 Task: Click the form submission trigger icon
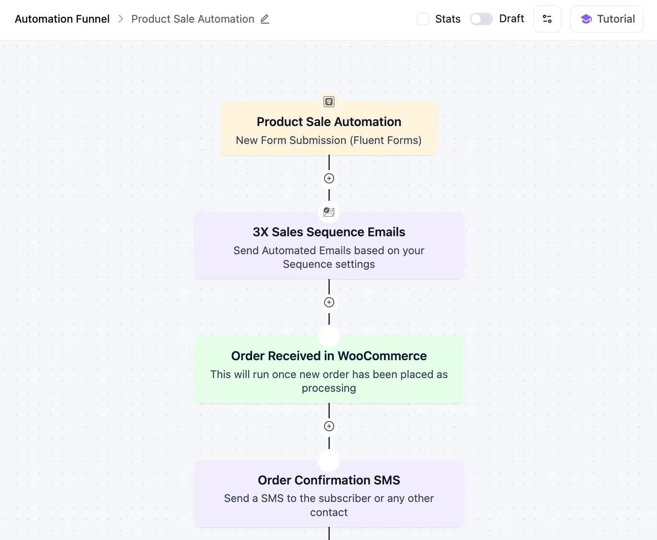pos(328,102)
